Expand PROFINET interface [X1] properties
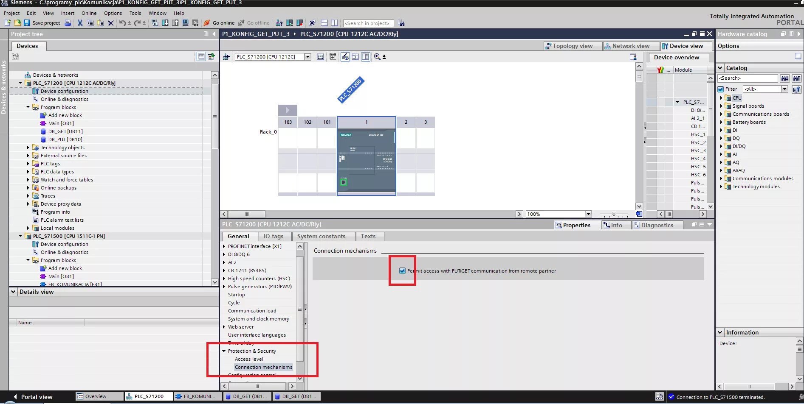804x404 pixels. point(224,246)
